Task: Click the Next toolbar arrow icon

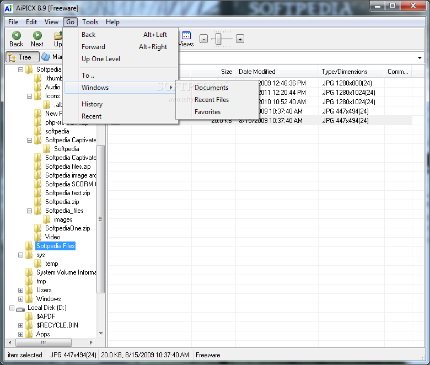Action: [37, 35]
